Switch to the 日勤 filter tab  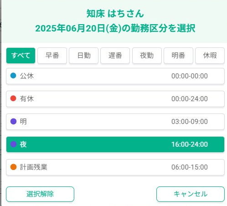click(x=84, y=56)
